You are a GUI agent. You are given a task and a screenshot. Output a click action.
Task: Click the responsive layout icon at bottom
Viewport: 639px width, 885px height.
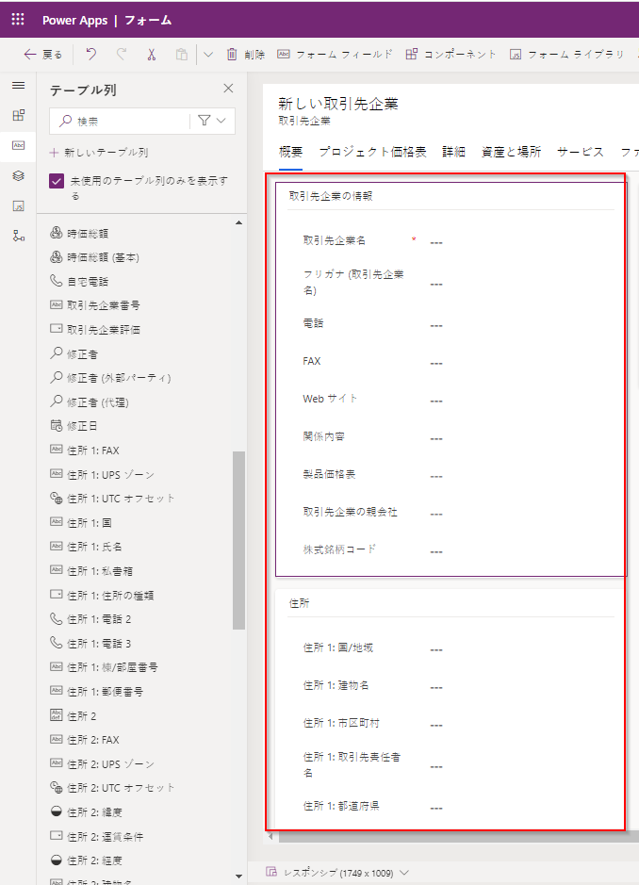point(271,872)
